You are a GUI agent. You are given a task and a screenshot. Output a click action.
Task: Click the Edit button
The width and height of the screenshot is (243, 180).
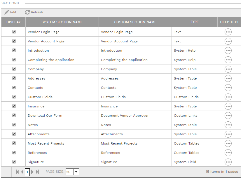click(x=10, y=12)
